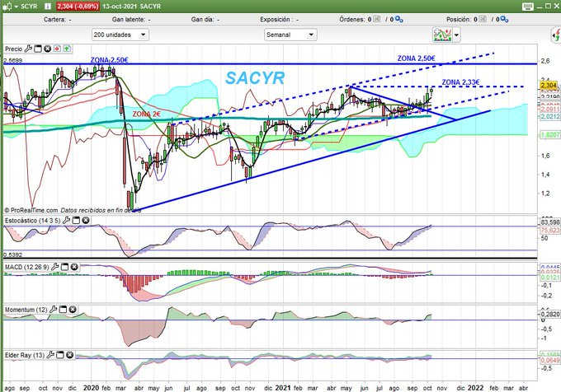This screenshot has height=392, width=561.
Task: Click the MACD (12 26 9) label
Action: click(x=27, y=267)
